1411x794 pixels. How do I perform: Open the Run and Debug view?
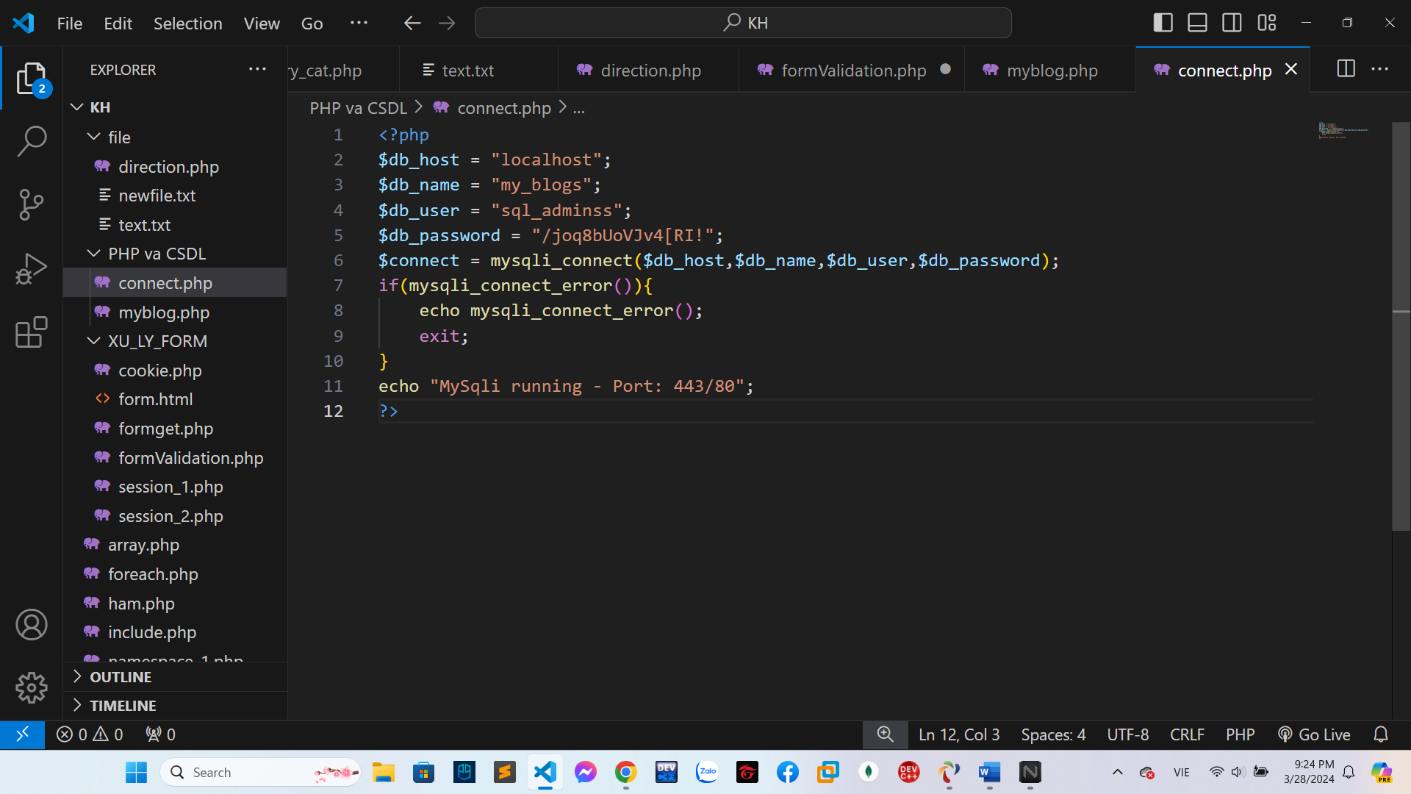point(32,268)
